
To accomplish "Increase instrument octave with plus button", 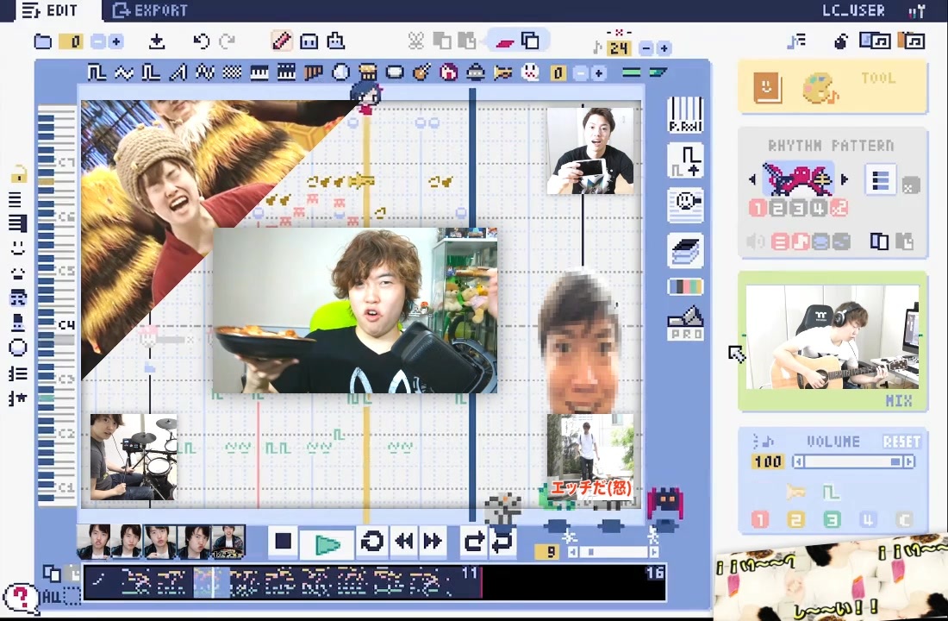I will (x=599, y=73).
